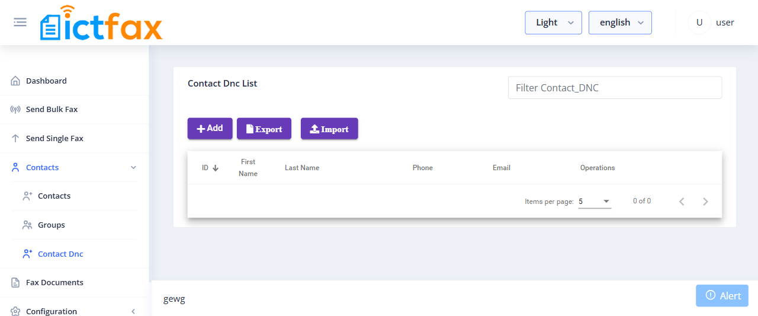Screen dimensions: 758x316
Task: Click the '0 of 0' page range
Action: [642, 201]
